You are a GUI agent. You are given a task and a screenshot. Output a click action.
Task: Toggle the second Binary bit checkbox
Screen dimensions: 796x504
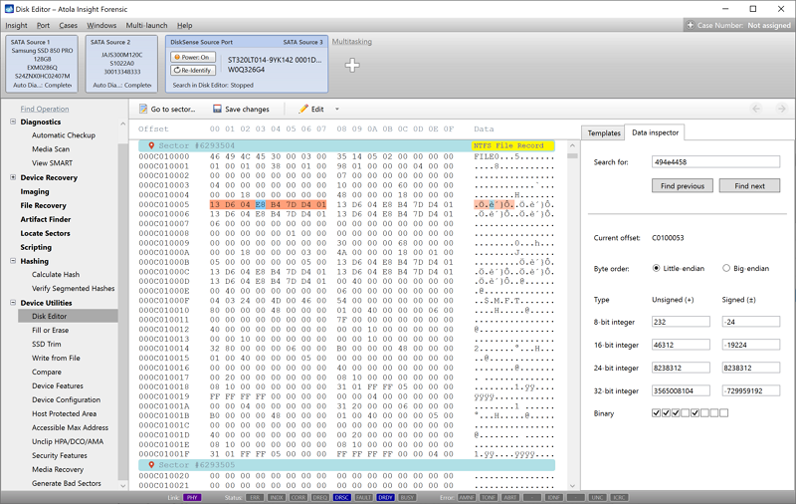tap(666, 413)
